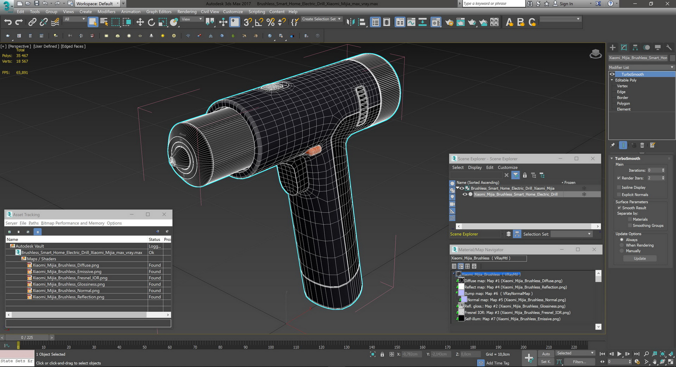Select the When Rendering radio button
Viewport: 676px width, 367px height.
pyautogui.click(x=622, y=245)
